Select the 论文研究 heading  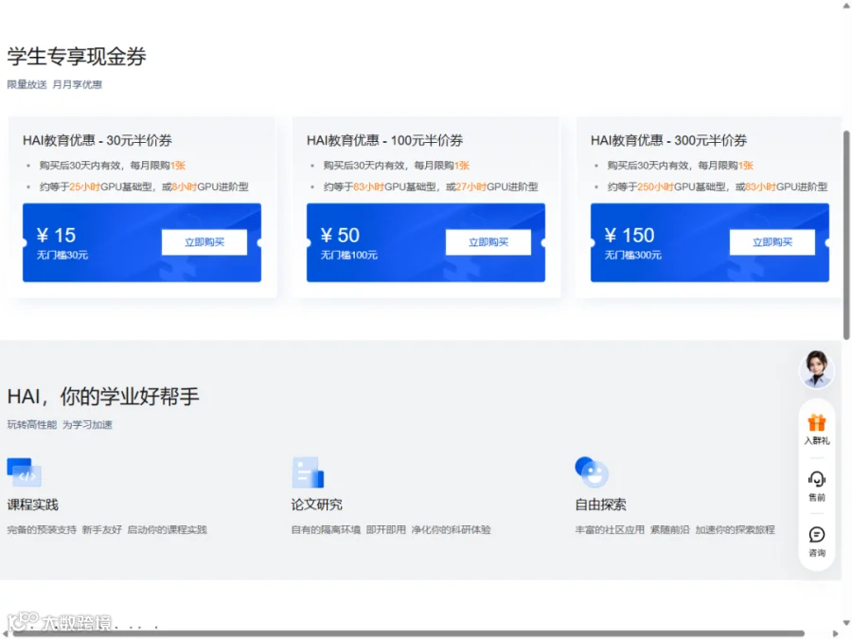317,505
